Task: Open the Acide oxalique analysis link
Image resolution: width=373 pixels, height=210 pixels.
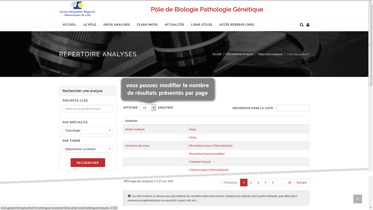Action: [x=135, y=129]
